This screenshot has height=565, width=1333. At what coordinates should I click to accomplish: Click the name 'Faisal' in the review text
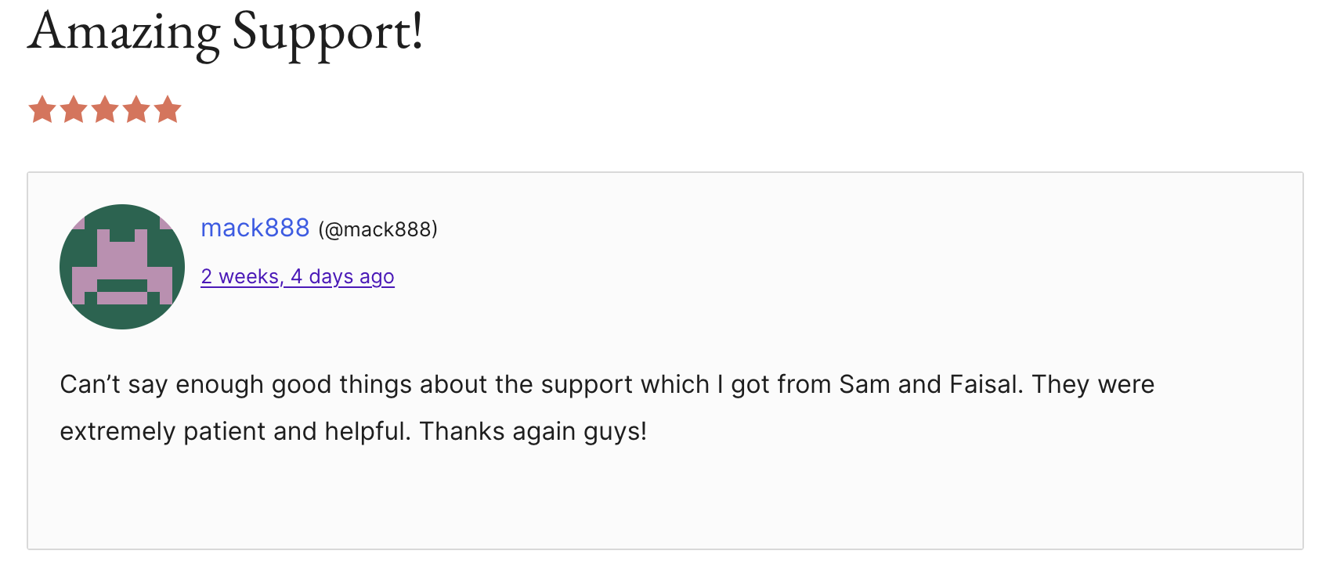(985, 384)
